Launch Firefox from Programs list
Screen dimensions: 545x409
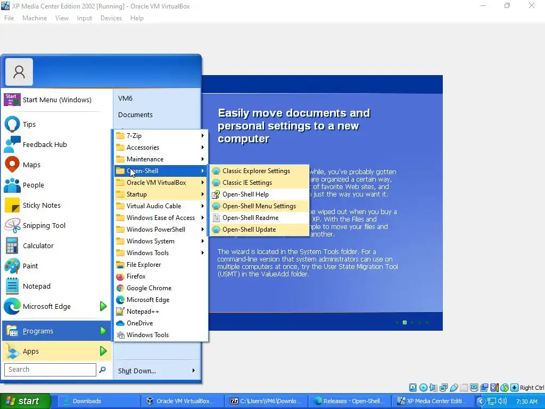click(161, 276)
